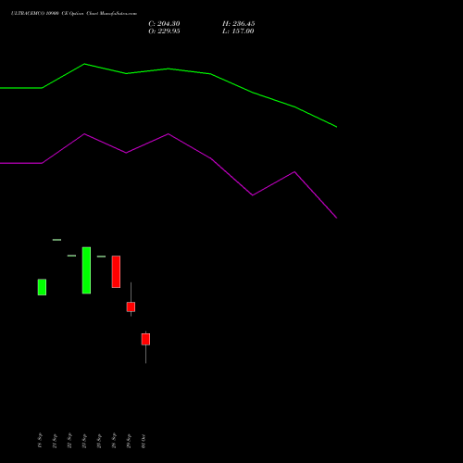Select the tall green candle for 23 Sep
This screenshot has height=463, width=463.
[x=86, y=270]
